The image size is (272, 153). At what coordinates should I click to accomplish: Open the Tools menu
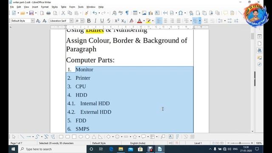pyautogui.click(x=81, y=7)
